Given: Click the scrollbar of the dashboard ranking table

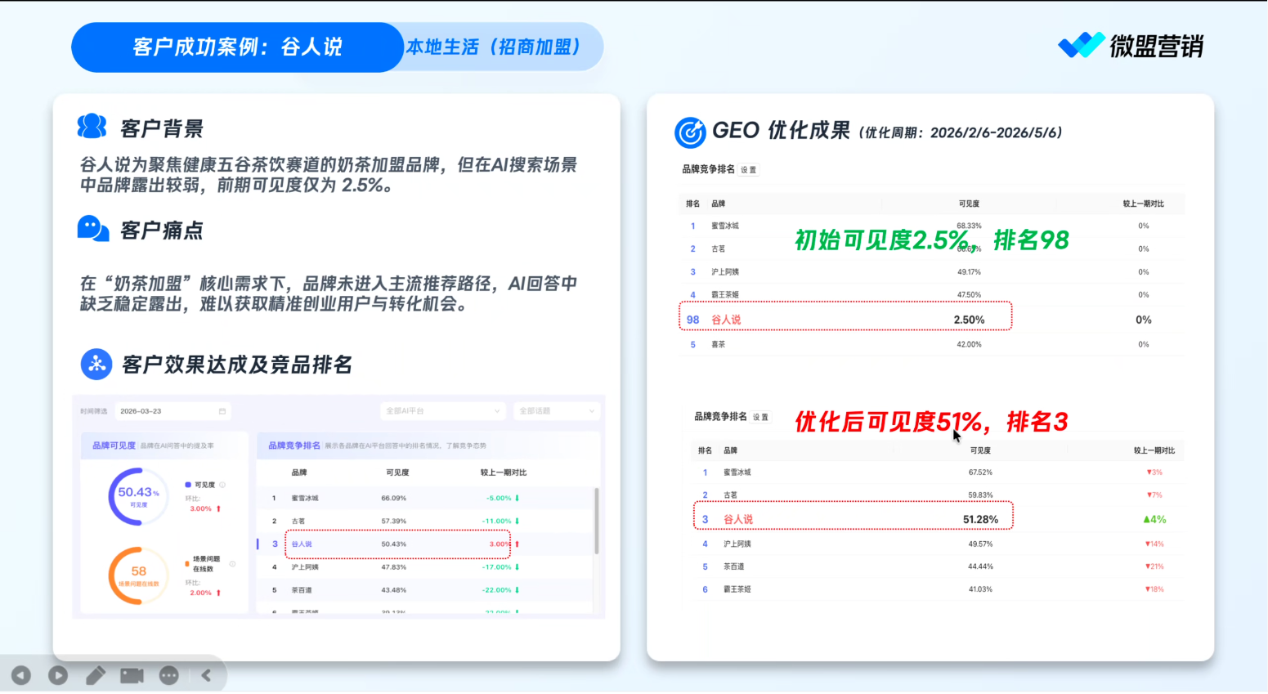Looking at the screenshot, I should (597, 522).
